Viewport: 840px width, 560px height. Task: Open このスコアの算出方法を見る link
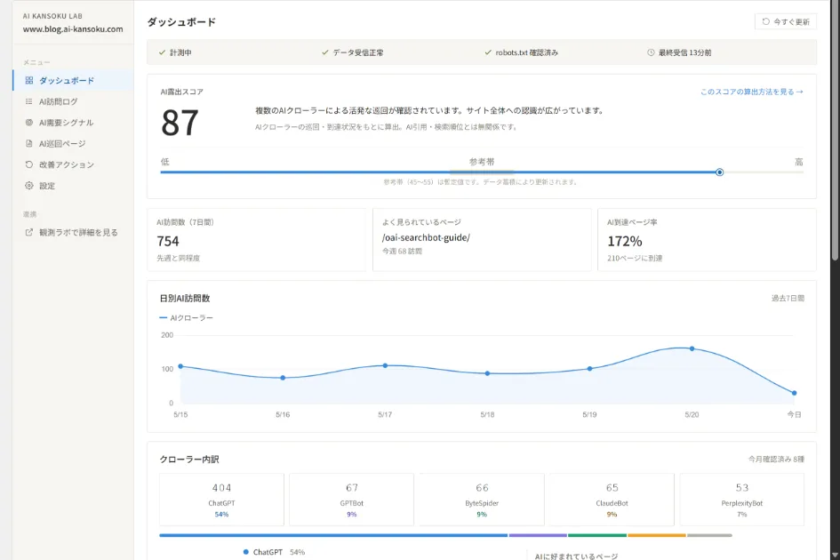click(x=752, y=92)
